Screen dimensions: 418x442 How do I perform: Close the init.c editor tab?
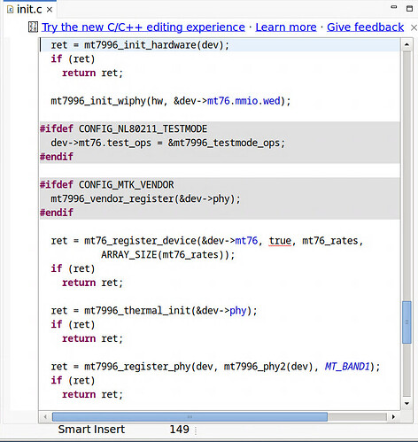(50, 10)
